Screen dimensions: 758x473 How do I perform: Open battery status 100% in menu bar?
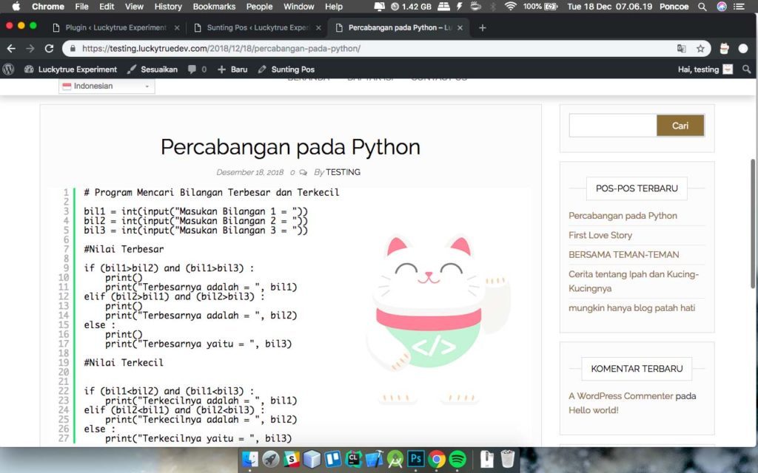pyautogui.click(x=540, y=7)
